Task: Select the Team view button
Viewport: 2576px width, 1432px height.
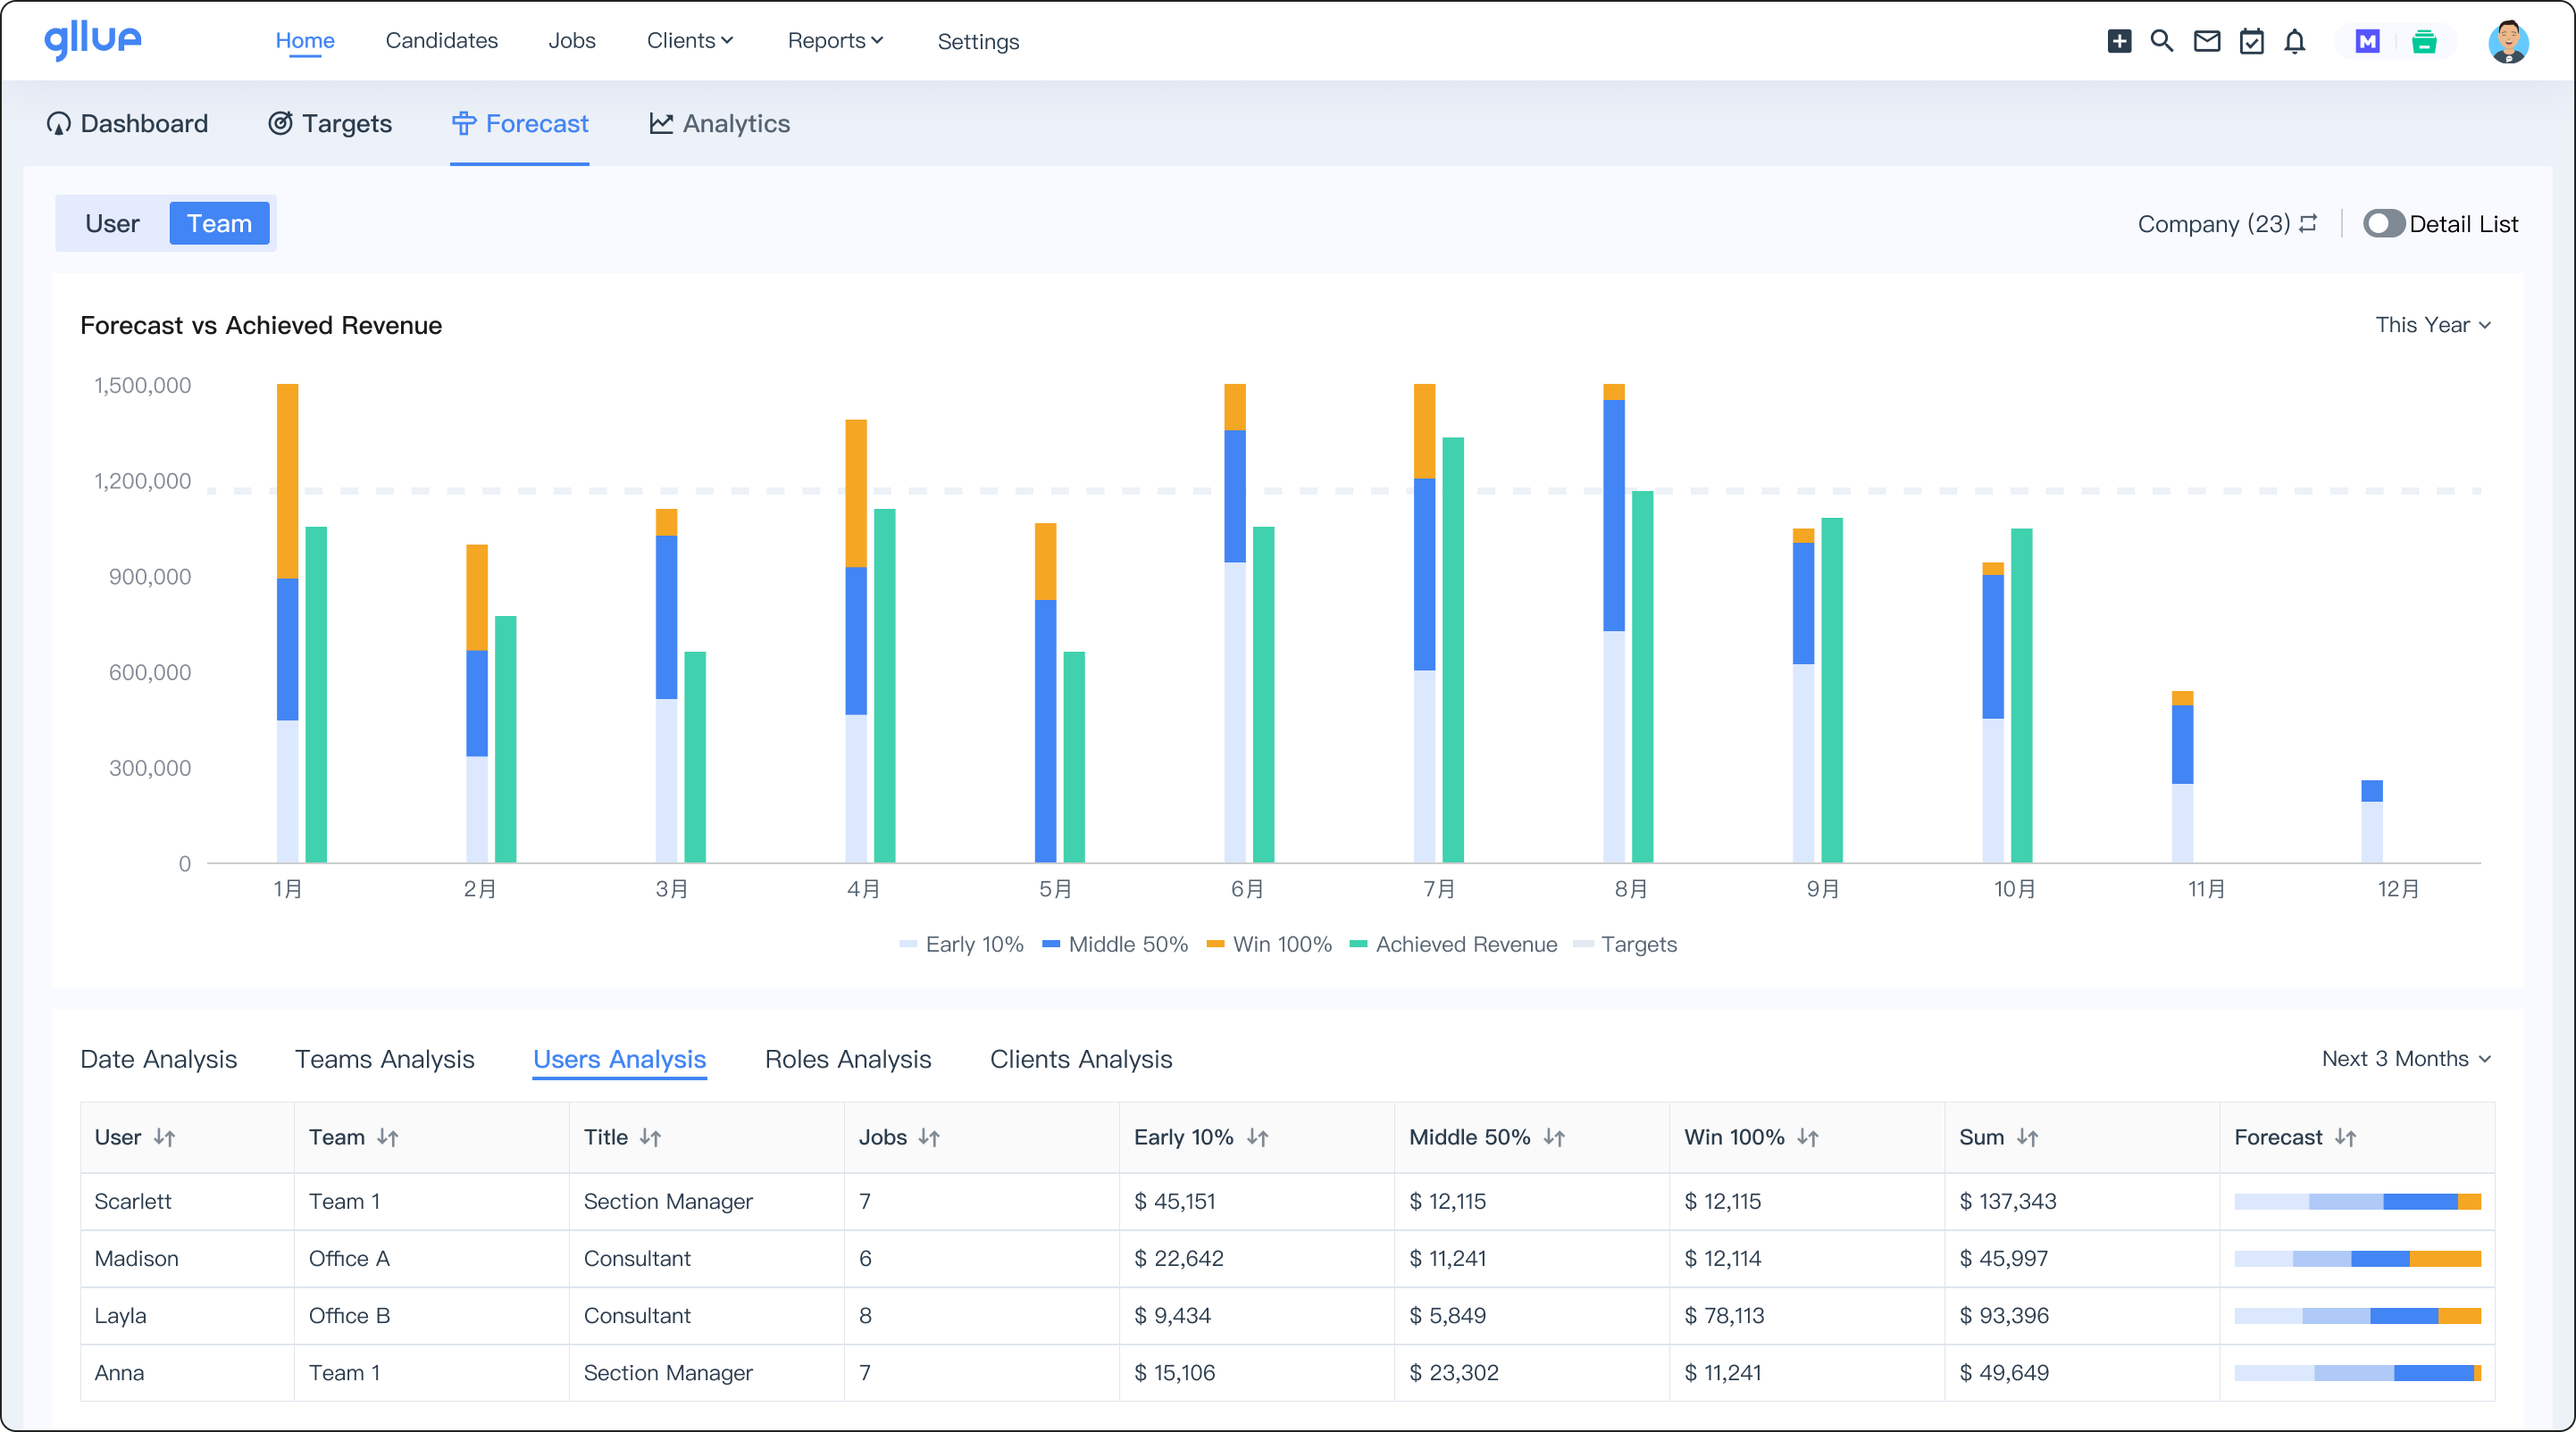Action: tap(219, 223)
